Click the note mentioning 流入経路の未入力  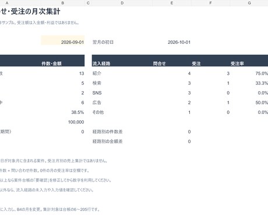(47, 190)
